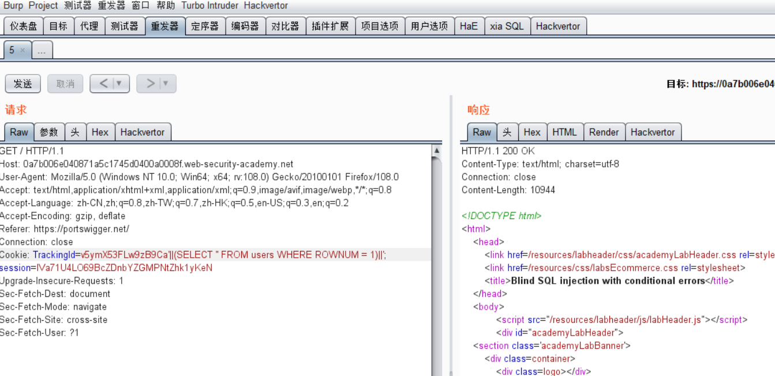This screenshot has height=376, width=775.
Task: Click in the Cookie TrackingId line
Action: 193,255
